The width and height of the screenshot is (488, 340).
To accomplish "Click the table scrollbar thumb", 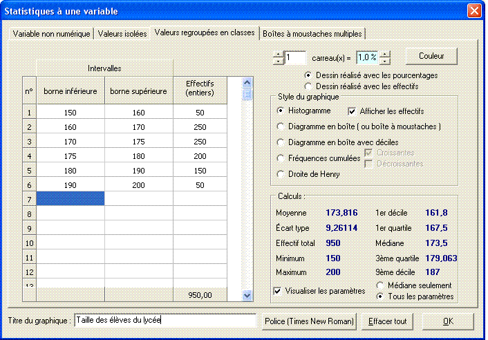I will click(247, 94).
